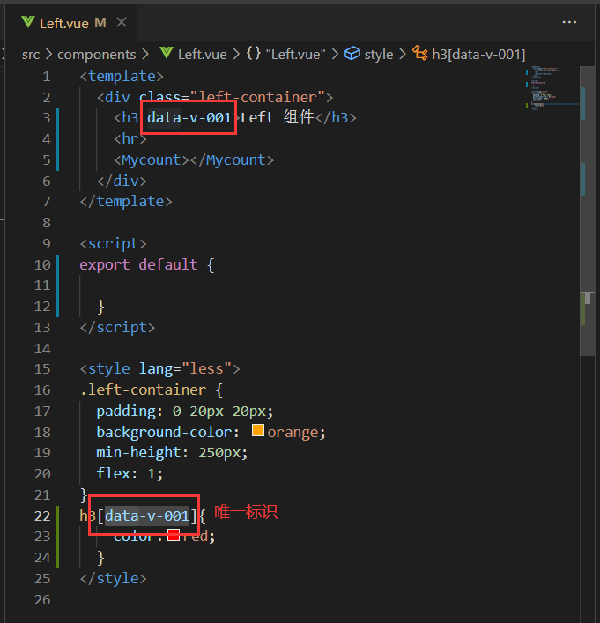Image resolution: width=600 pixels, height=623 pixels.
Task: Open the components breadcrumb segment
Action: click(x=97, y=55)
